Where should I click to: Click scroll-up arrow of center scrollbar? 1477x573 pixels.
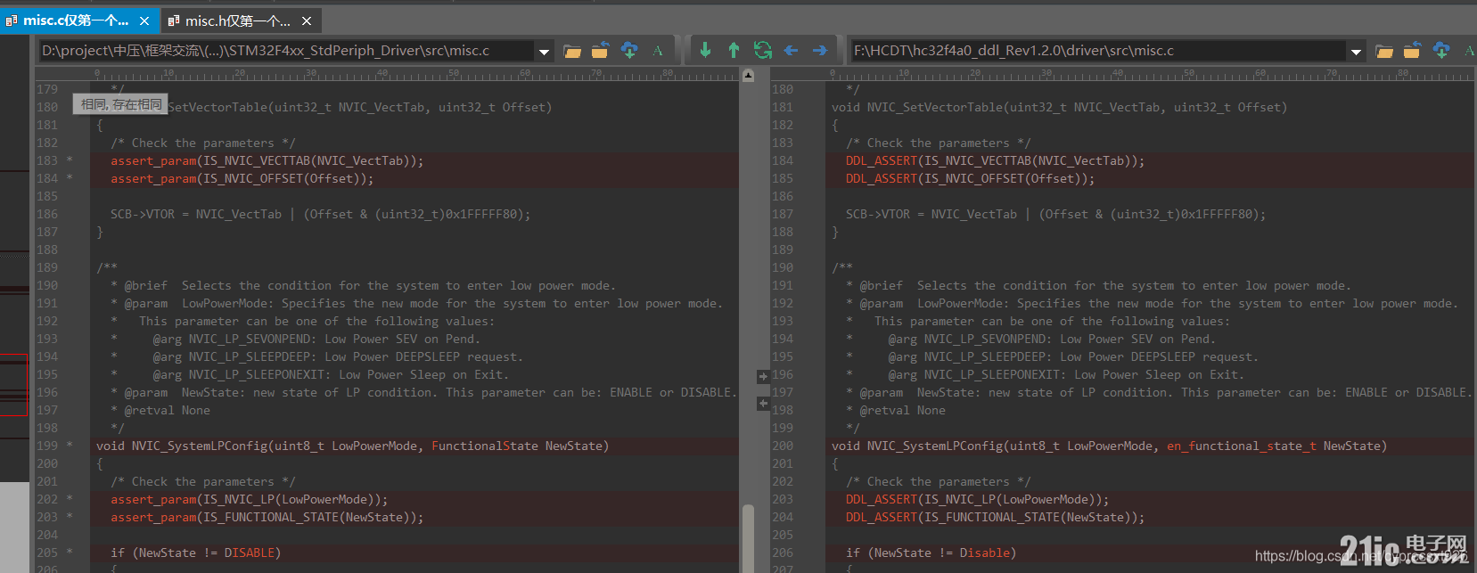click(748, 75)
